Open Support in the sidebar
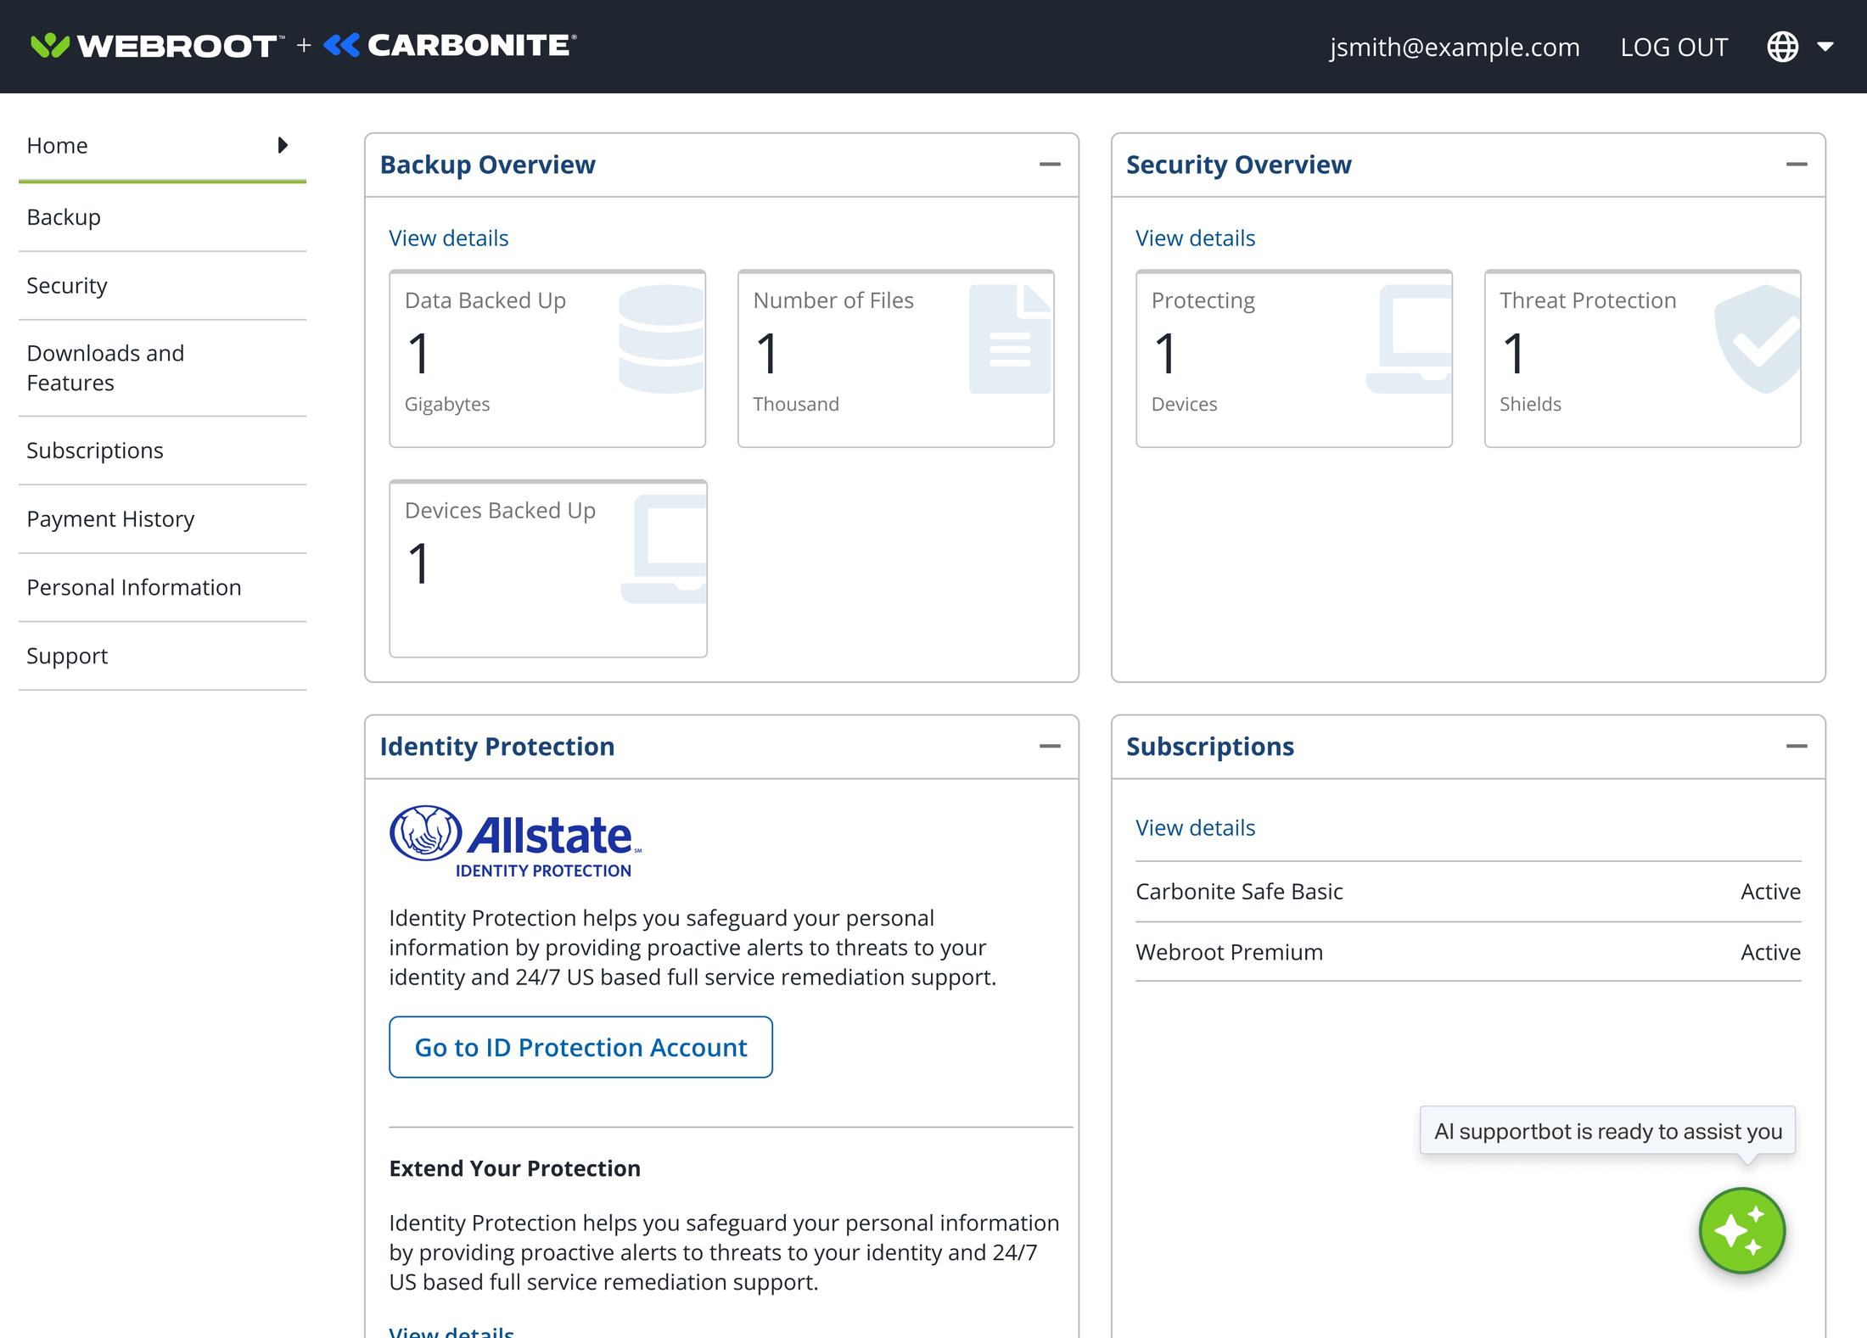Image resolution: width=1867 pixels, height=1338 pixels. [162, 656]
